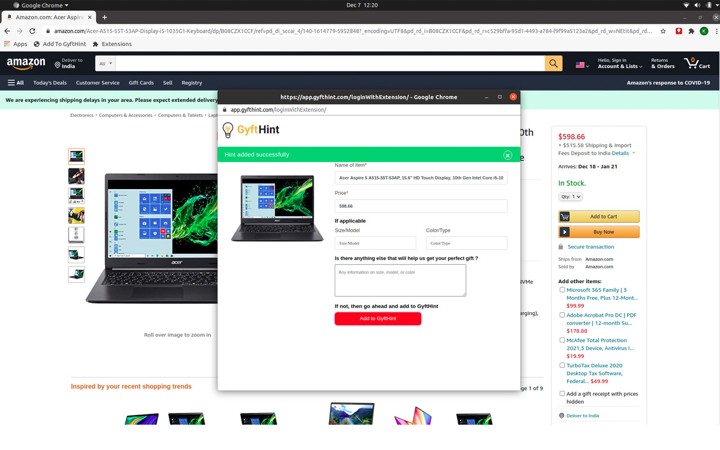The width and height of the screenshot is (720, 450).
Task: Click browser back arrow
Action: pyautogui.click(x=7, y=31)
